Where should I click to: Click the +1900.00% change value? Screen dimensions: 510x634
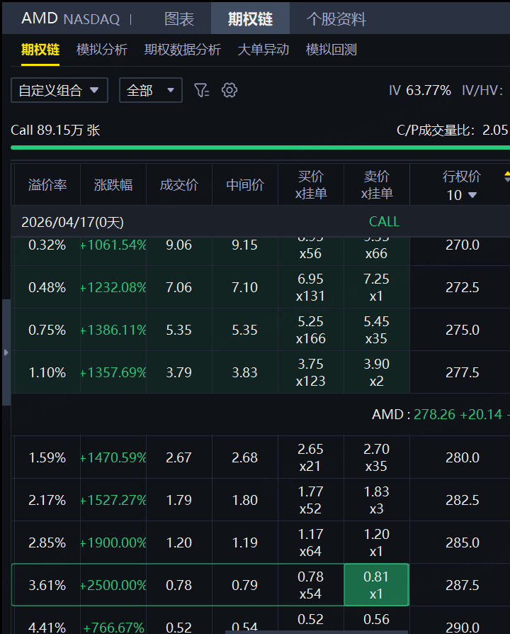pos(113,543)
